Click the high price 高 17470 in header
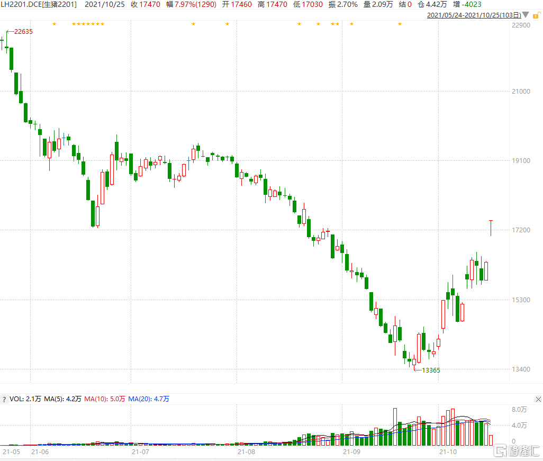This screenshot has height=461, width=543. coord(273,5)
